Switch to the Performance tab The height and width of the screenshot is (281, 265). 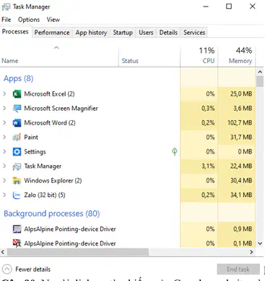pyautogui.click(x=52, y=33)
